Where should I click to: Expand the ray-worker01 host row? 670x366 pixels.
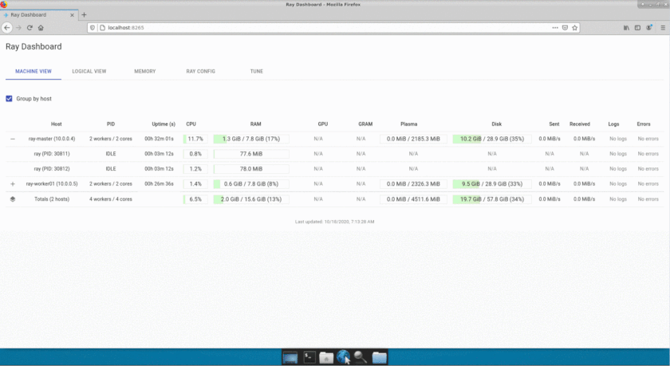pos(13,184)
